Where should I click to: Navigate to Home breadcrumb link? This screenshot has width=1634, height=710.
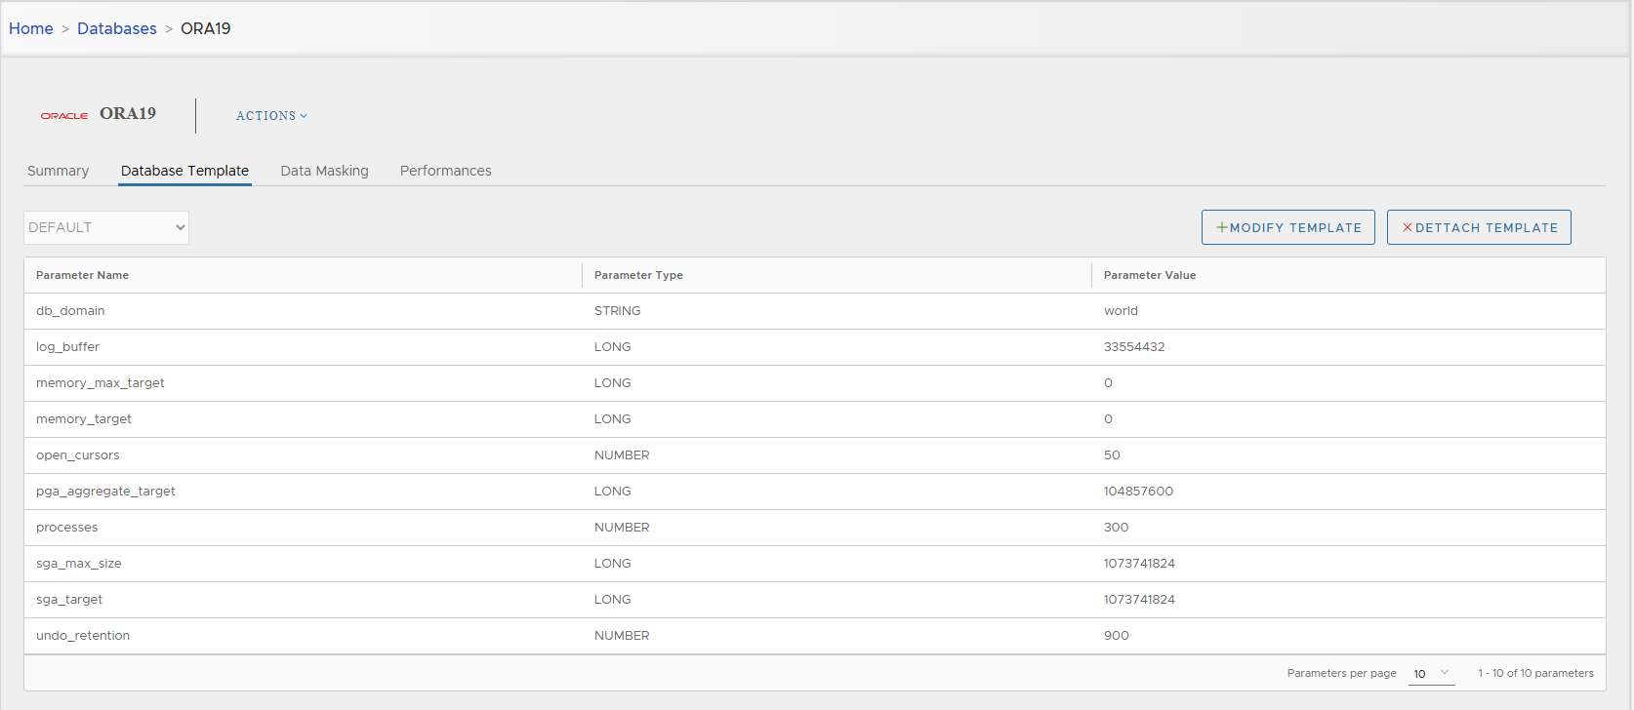[31, 28]
